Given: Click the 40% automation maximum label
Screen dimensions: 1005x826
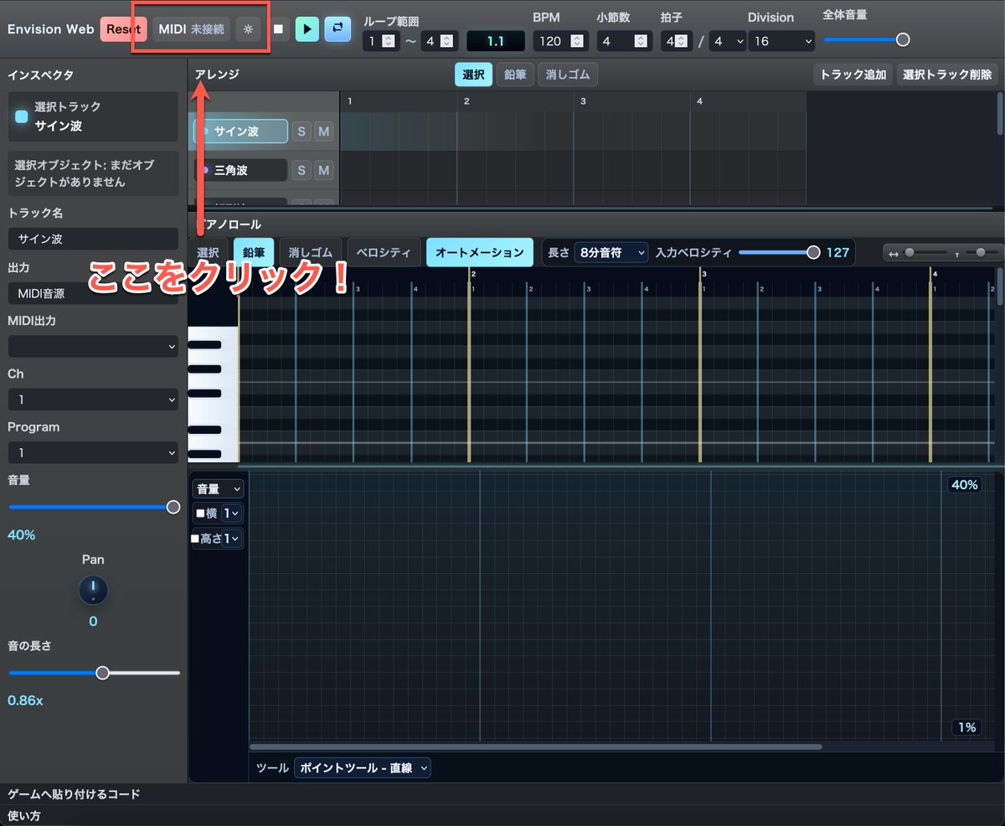Looking at the screenshot, I should point(965,485).
